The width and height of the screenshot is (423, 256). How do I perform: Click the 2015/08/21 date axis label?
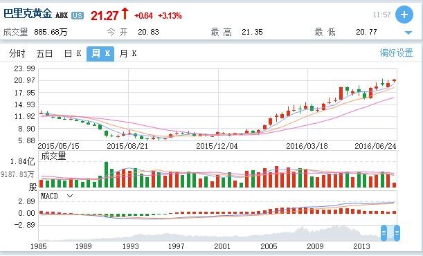coord(127,146)
